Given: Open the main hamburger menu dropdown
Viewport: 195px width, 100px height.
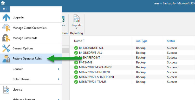Looking at the screenshot, I should 5,9.
